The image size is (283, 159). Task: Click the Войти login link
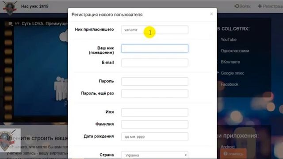pos(243,6)
